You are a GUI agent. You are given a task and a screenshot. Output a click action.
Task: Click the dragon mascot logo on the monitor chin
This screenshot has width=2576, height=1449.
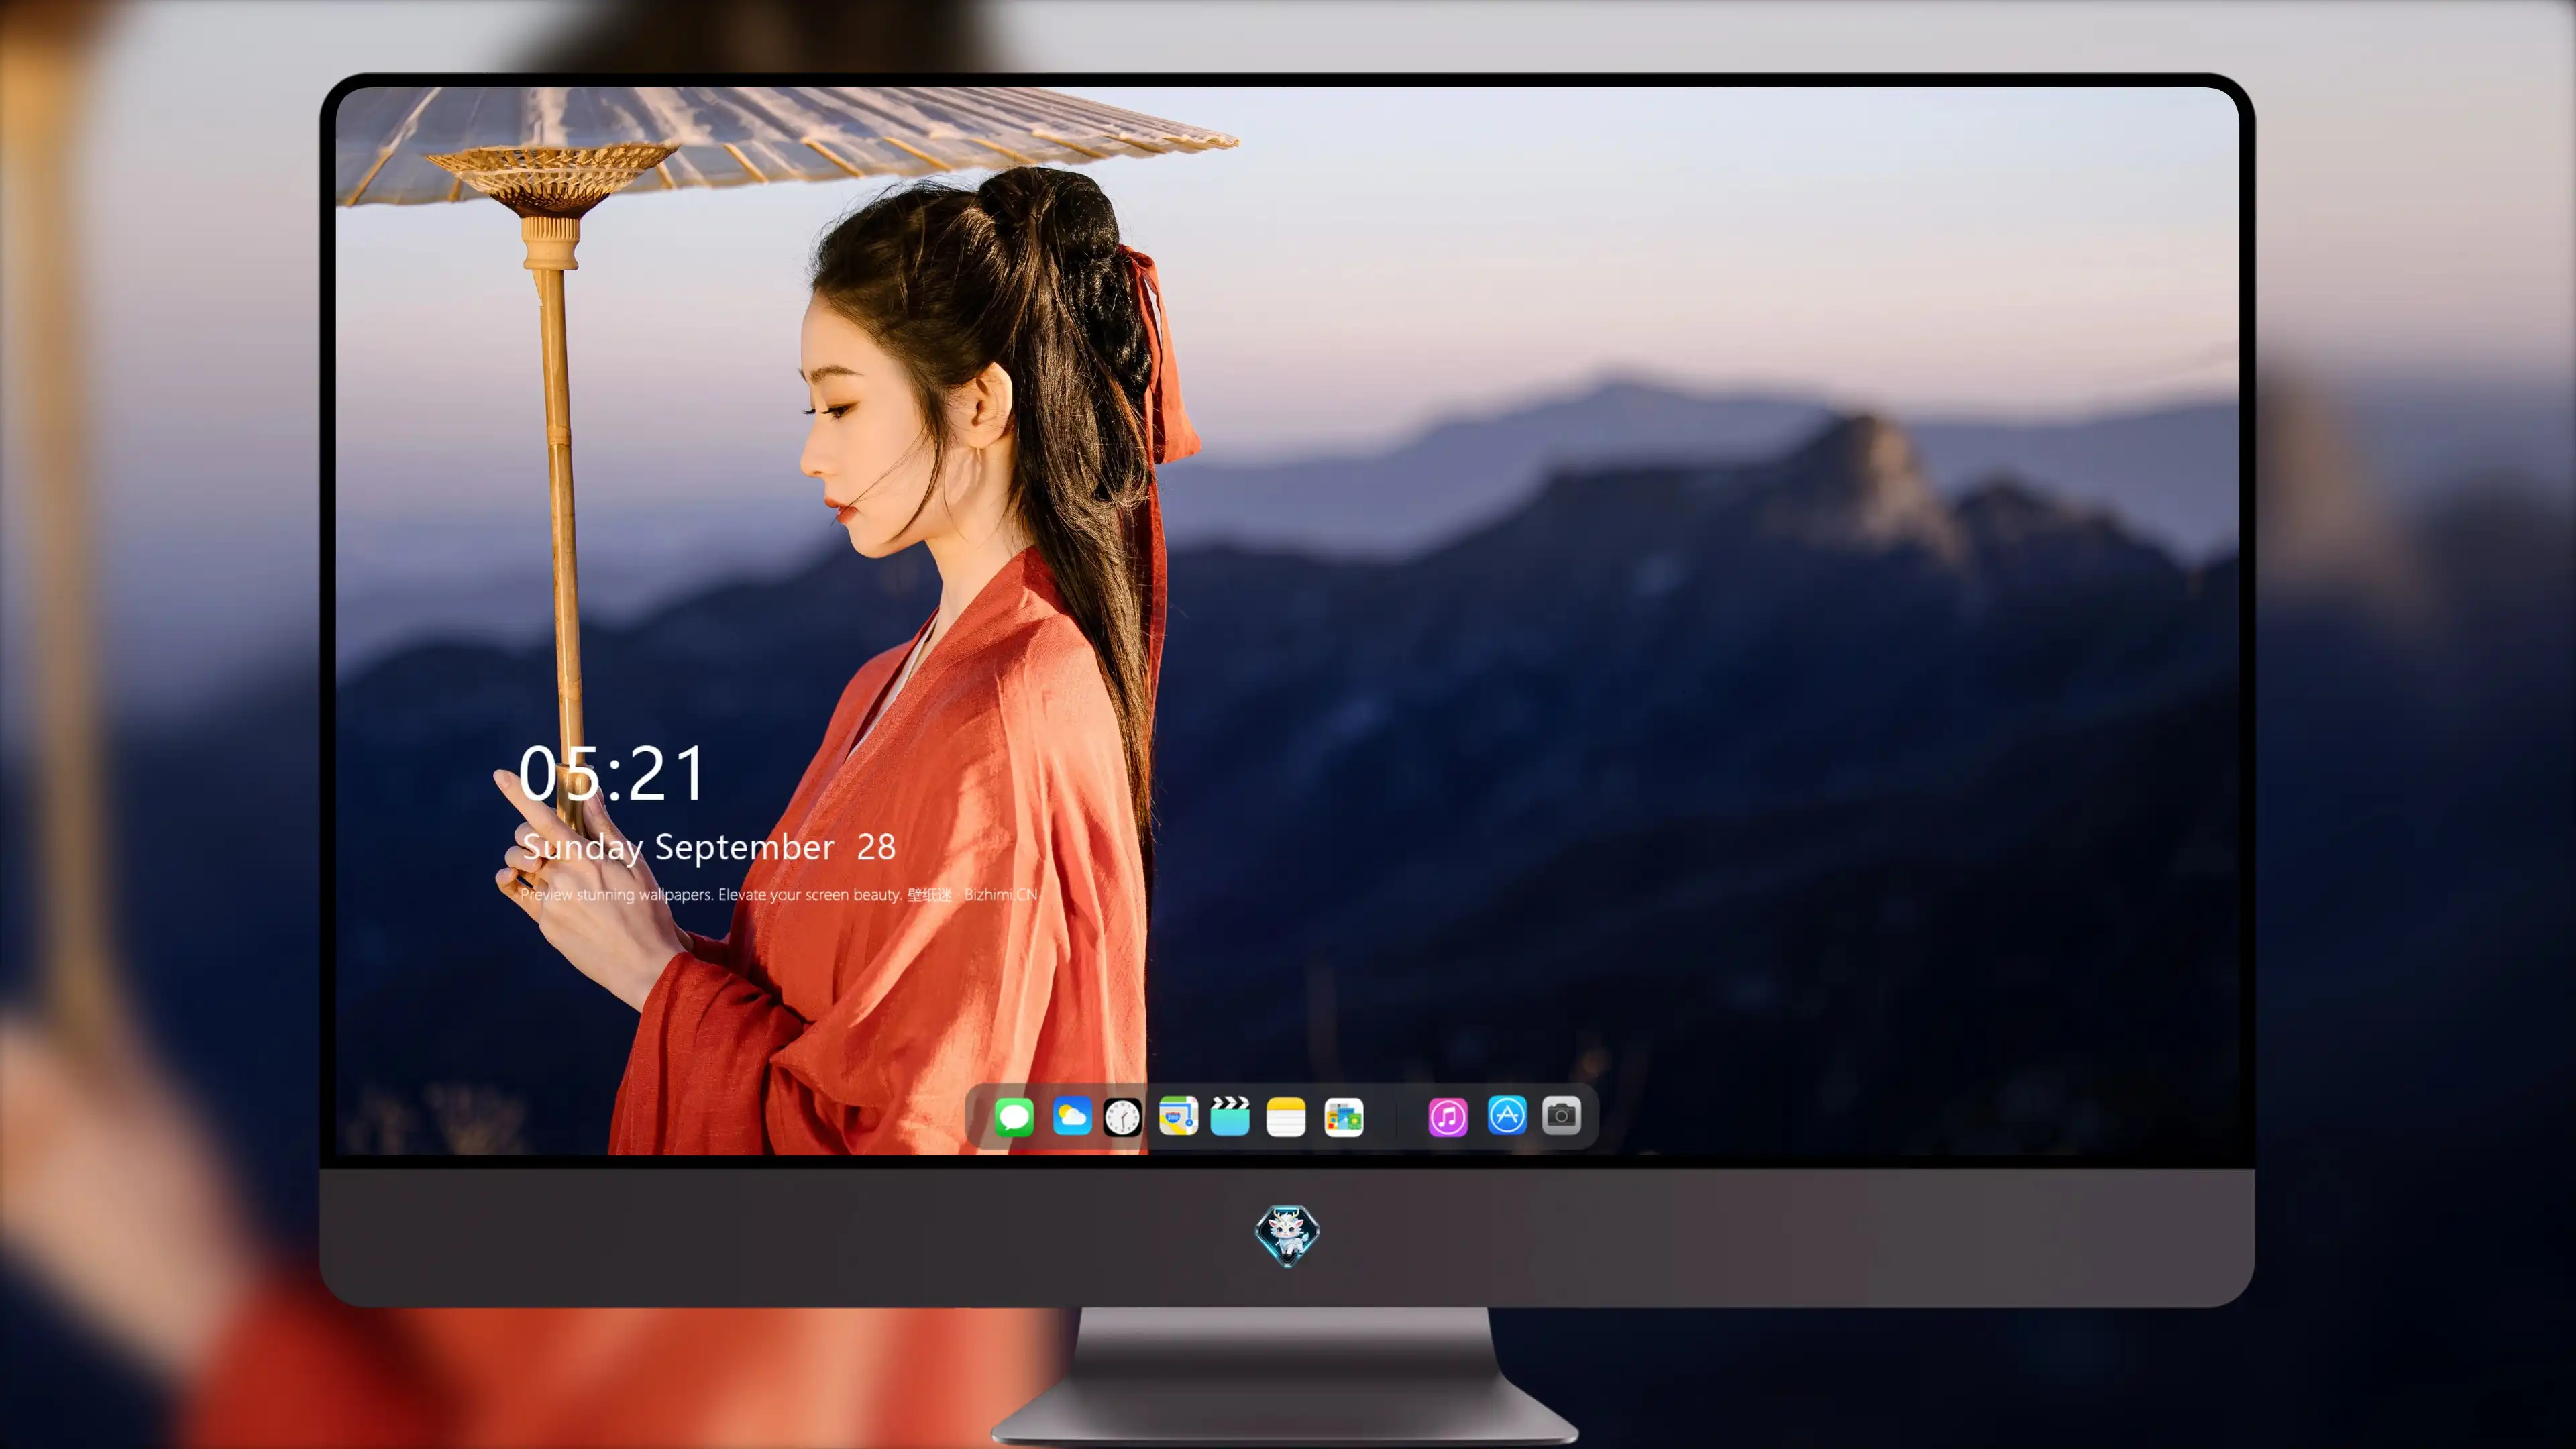1287,1235
